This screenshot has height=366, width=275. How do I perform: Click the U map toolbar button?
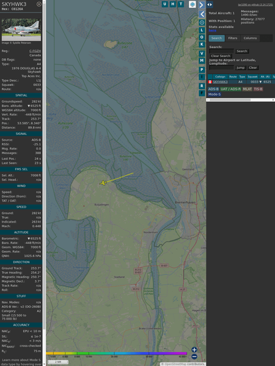(165, 4)
